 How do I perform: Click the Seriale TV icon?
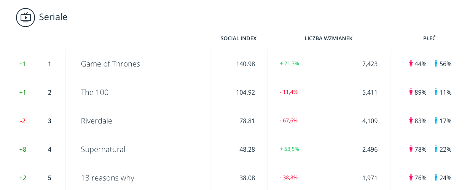[25, 17]
